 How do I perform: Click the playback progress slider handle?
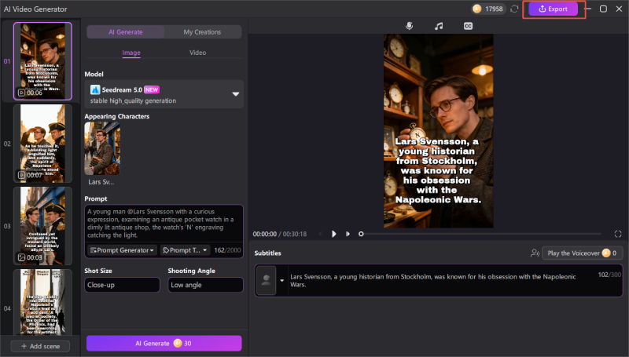[x=361, y=234]
